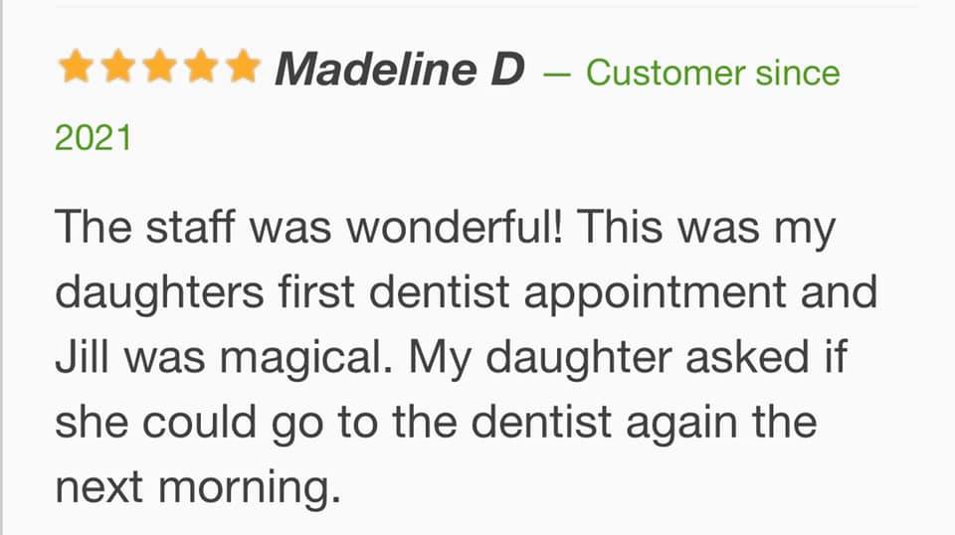
Task: Click the reviewer name Madeline D
Action: point(400,69)
